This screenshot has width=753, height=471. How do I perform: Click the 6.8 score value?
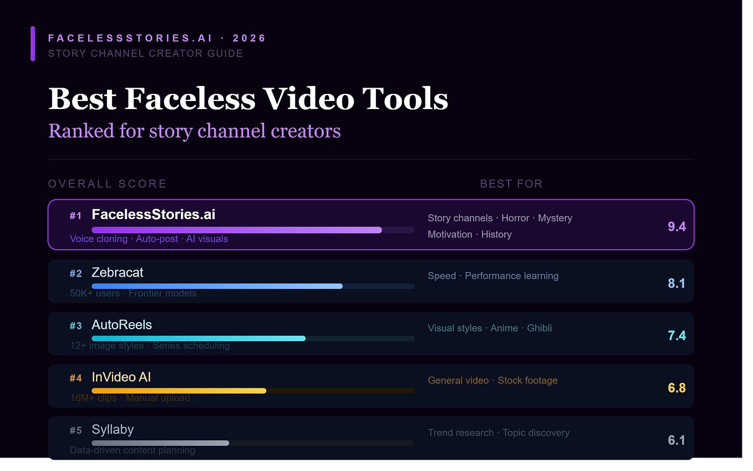(x=677, y=388)
